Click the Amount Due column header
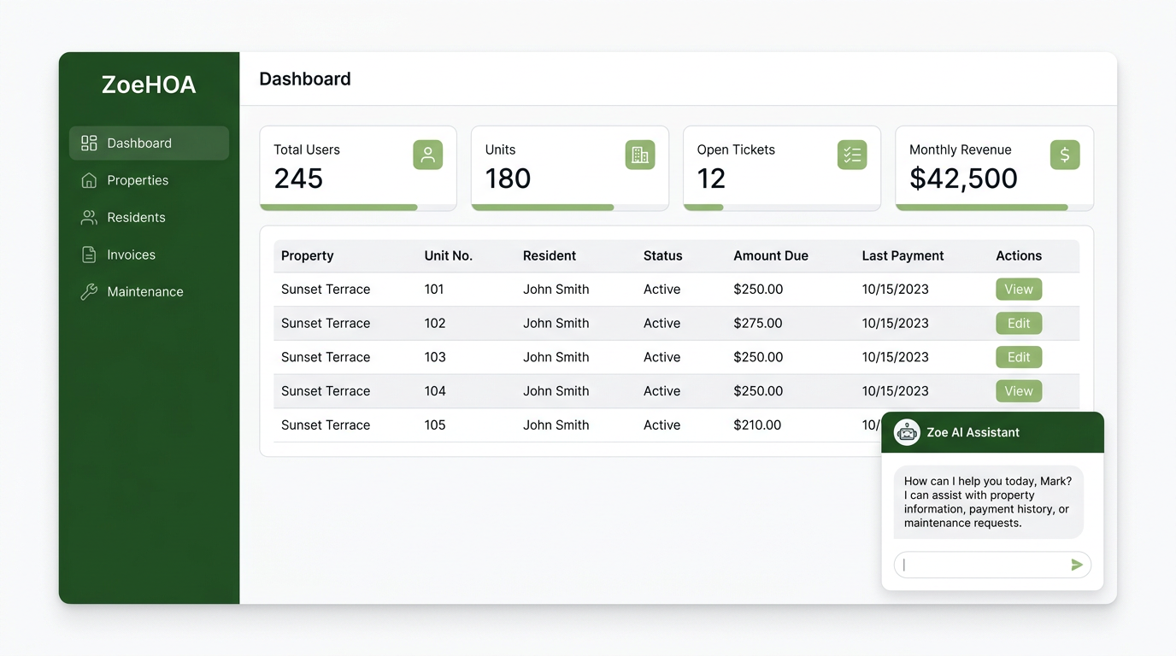The image size is (1176, 656). tap(771, 255)
